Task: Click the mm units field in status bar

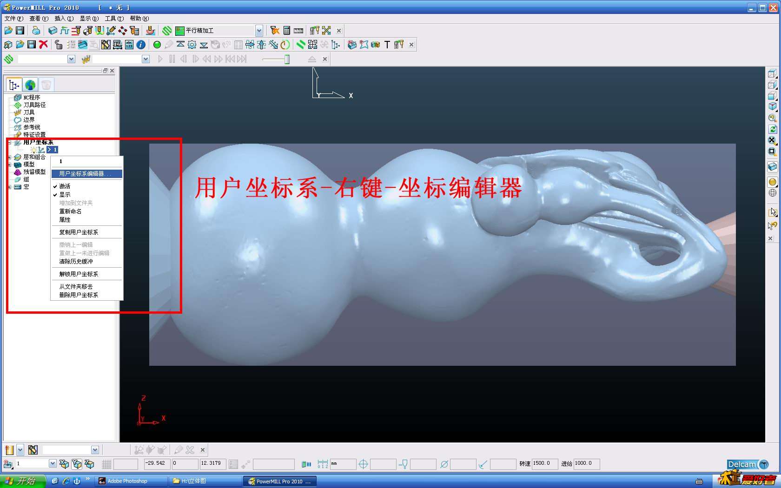Action: pos(343,464)
